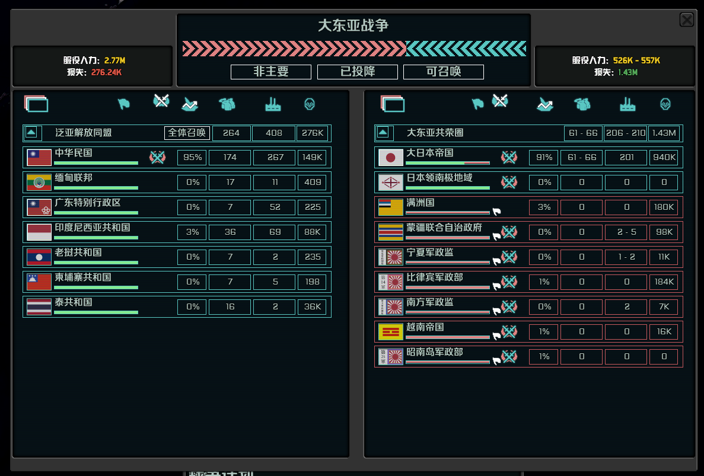Image resolution: width=704 pixels, height=476 pixels.
Task: Click the crossed swords icon on 中华民国 row
Action: pos(158,158)
